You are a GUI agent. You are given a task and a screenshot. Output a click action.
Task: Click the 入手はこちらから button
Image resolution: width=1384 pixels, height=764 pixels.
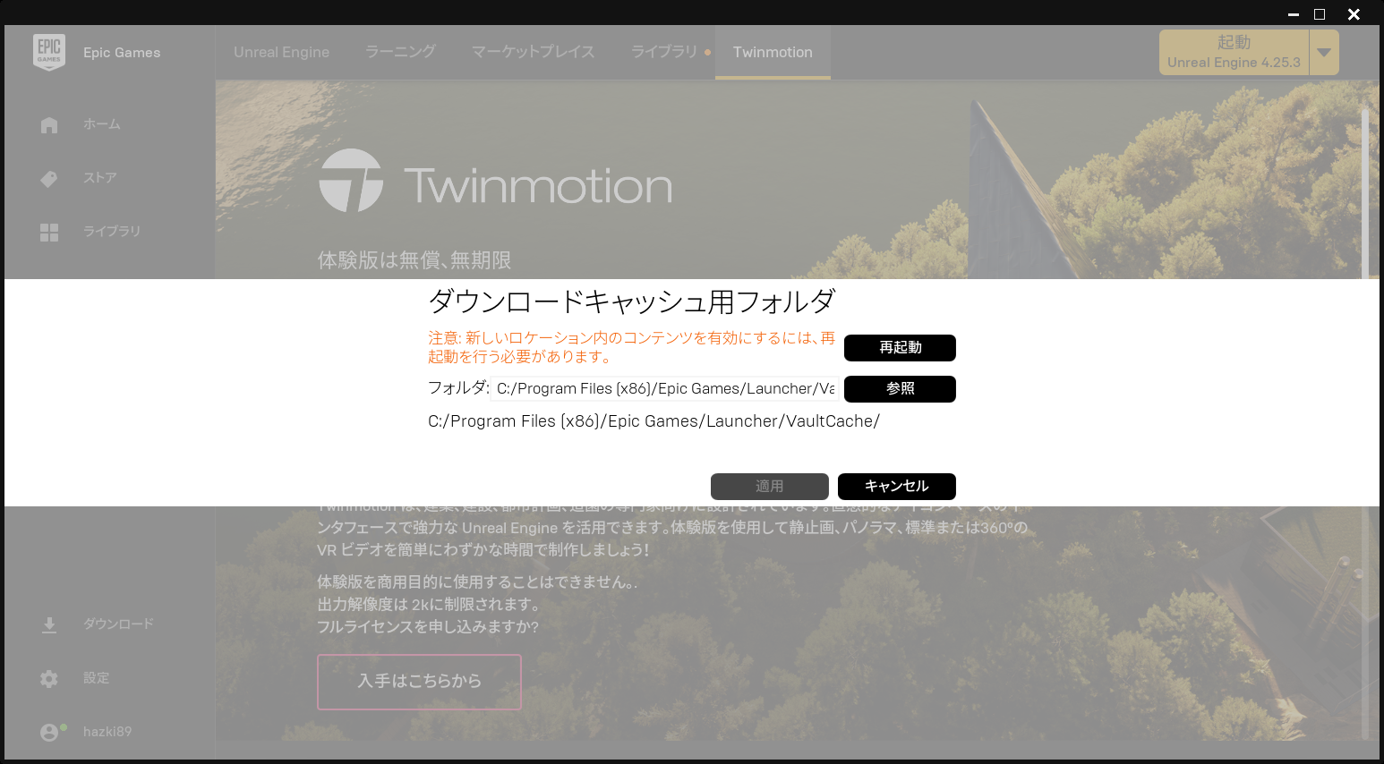click(419, 682)
